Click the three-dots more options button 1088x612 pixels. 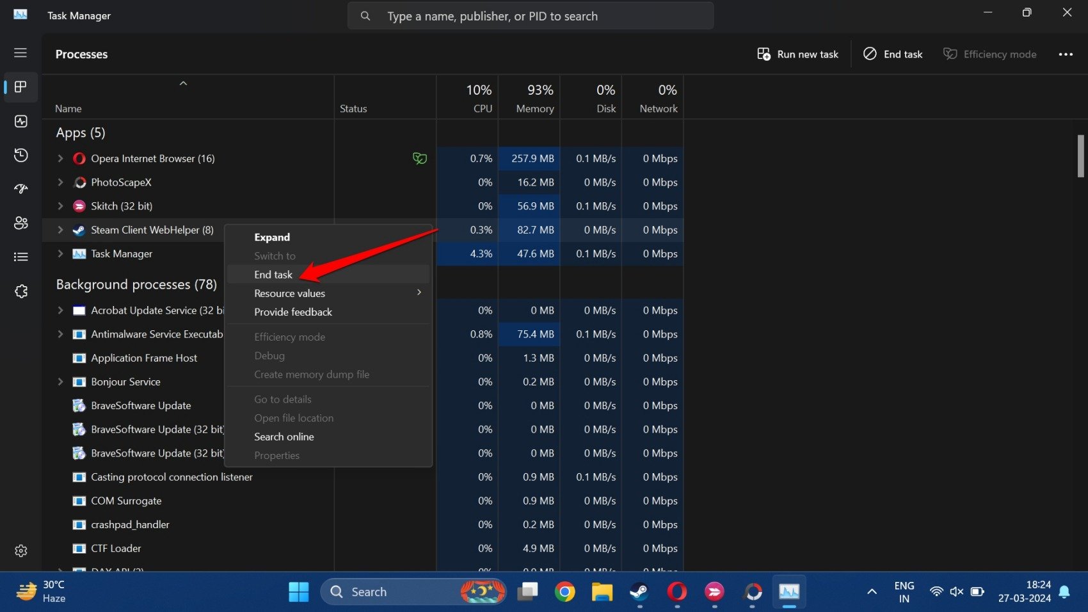point(1066,54)
